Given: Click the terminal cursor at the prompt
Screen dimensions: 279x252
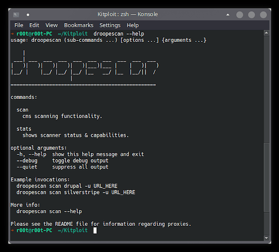Looking at the screenshot, I should coord(95,230).
